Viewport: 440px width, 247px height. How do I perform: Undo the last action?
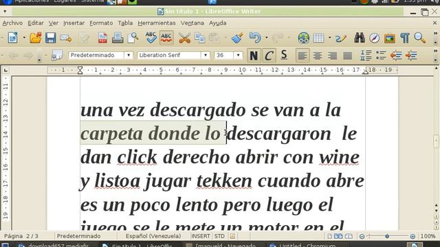pos(255,38)
